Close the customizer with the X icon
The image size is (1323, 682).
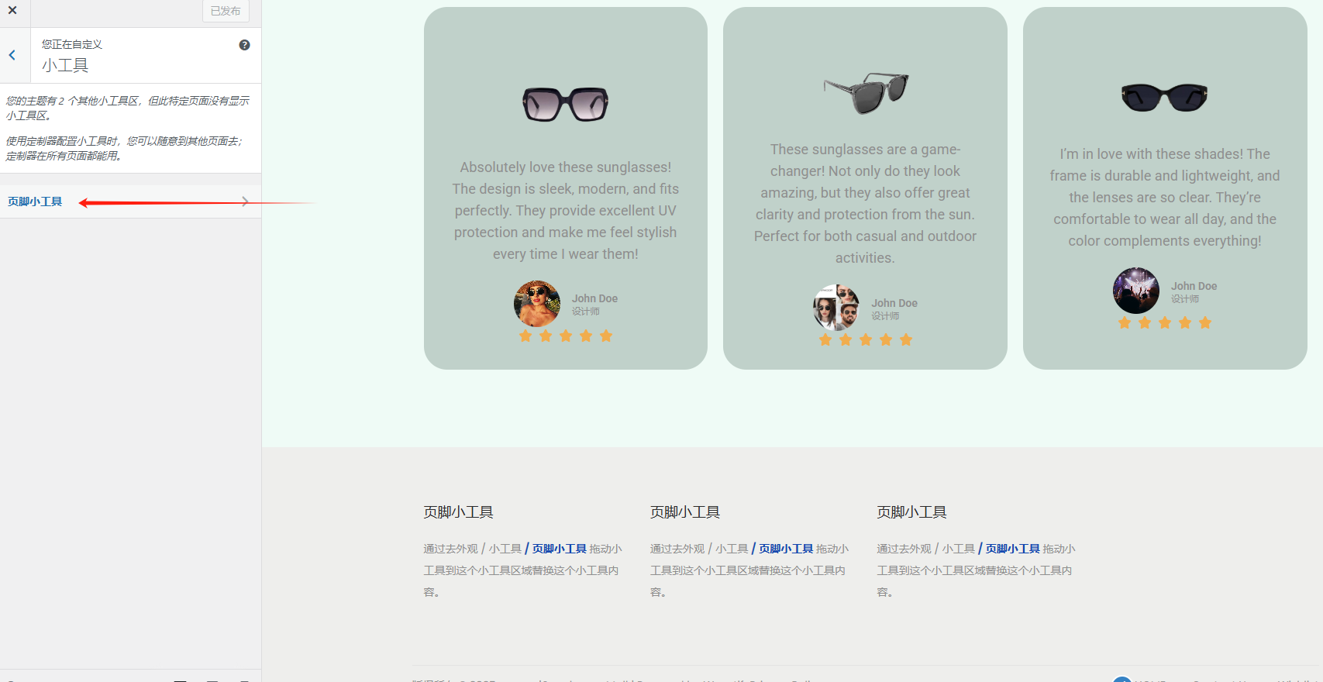(x=12, y=10)
